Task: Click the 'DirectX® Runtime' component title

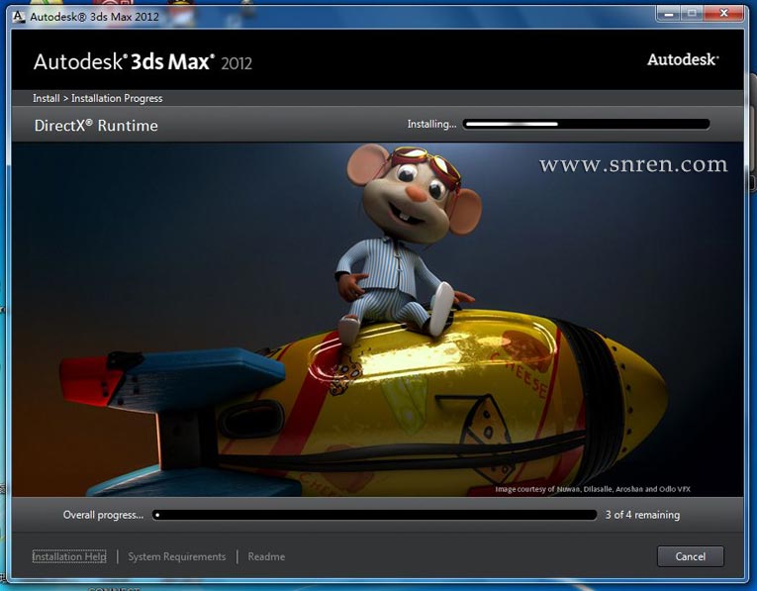Action: coord(96,126)
